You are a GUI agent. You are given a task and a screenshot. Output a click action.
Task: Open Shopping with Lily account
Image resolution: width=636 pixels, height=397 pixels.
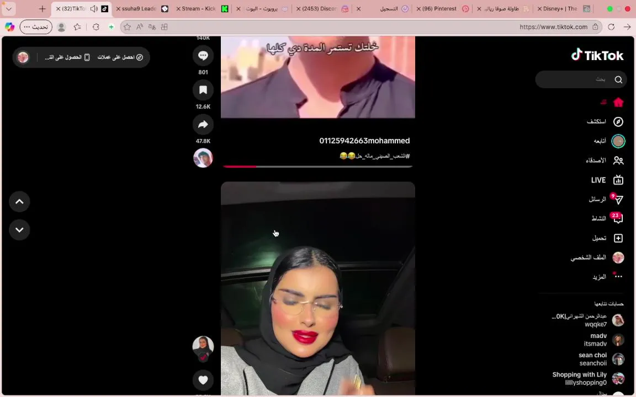[588, 378]
